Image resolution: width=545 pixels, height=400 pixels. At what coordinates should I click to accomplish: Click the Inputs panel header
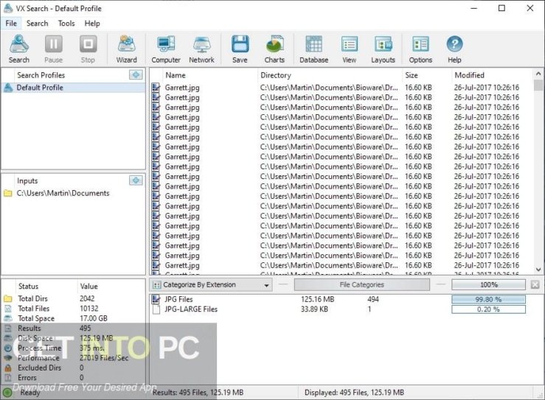(x=27, y=180)
